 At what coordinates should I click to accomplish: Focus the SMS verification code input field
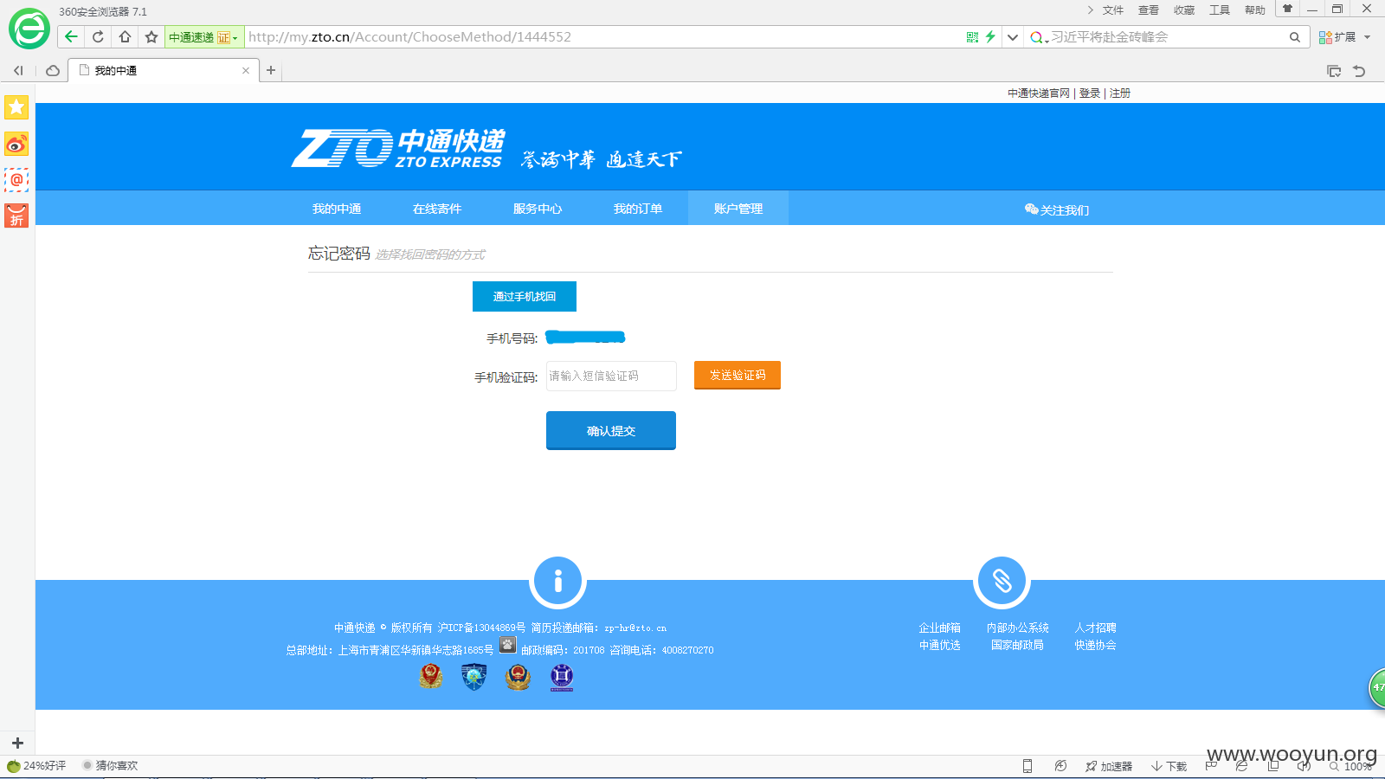click(611, 376)
